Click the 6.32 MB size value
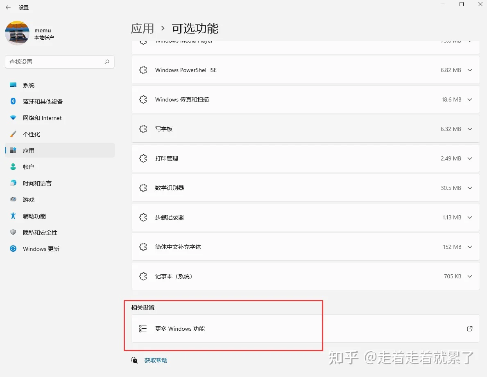487x377 pixels. point(451,129)
